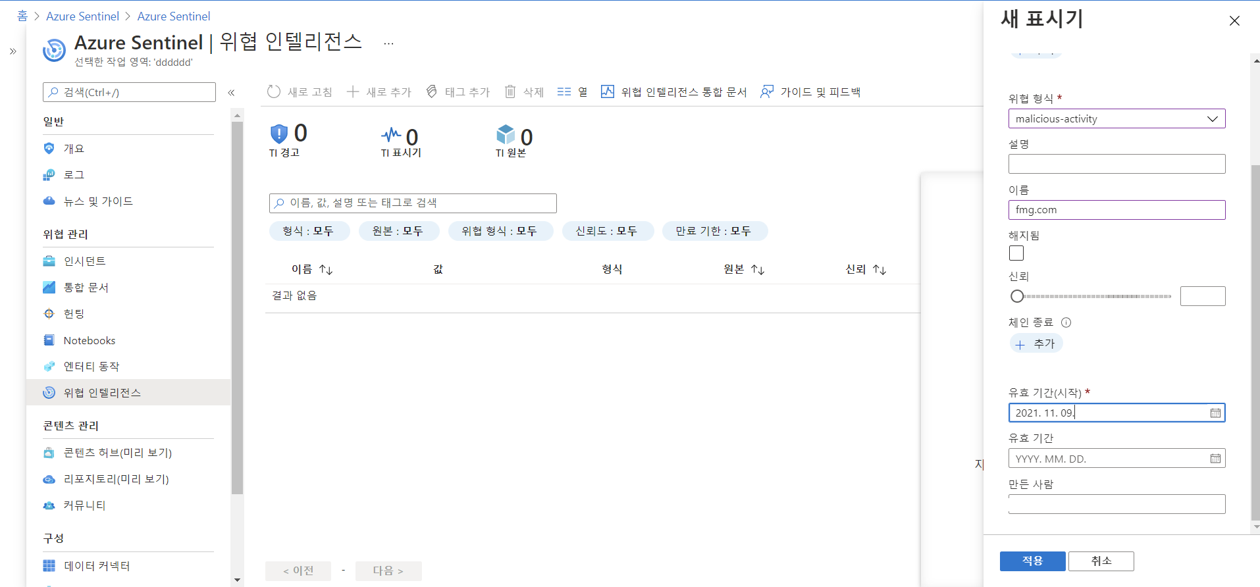Click the 헌팅 crosshair icon
This screenshot has width=1260, height=587.
click(x=49, y=313)
